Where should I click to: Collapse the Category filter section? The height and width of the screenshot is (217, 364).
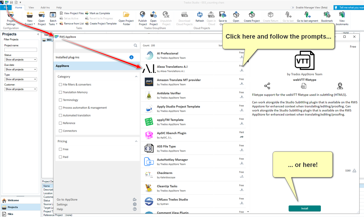pyautogui.click(x=136, y=77)
